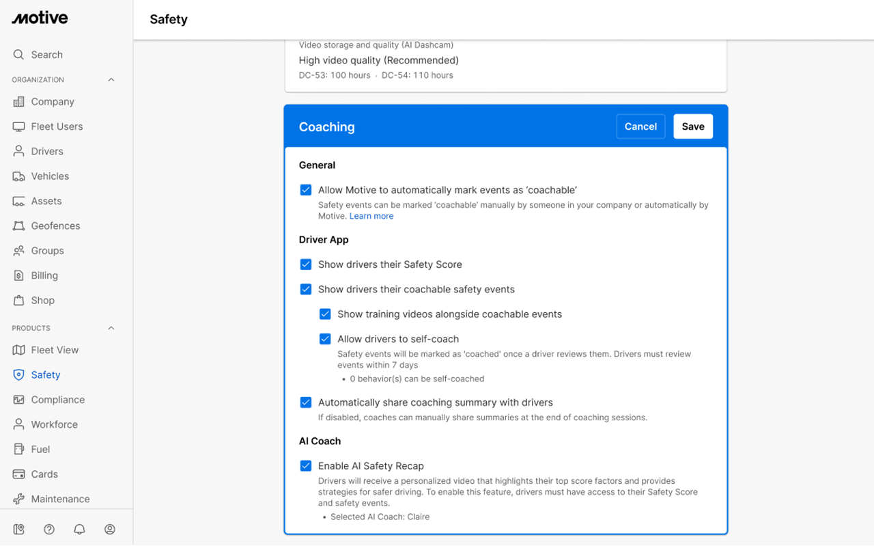The image size is (874, 546).
Task: Click the Coaching panel title
Action: [x=326, y=127]
